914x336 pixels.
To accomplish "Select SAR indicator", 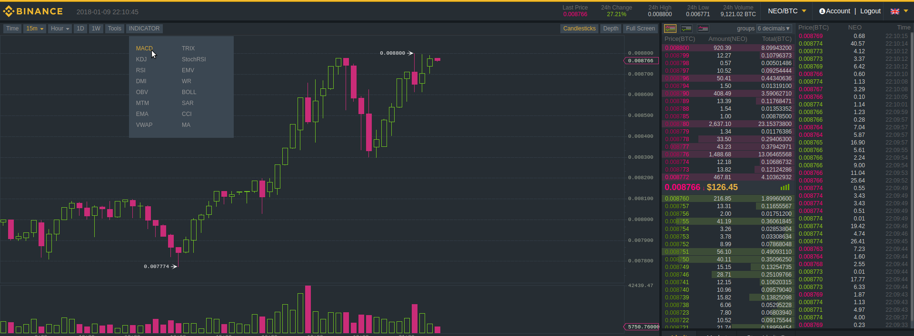I will 188,103.
